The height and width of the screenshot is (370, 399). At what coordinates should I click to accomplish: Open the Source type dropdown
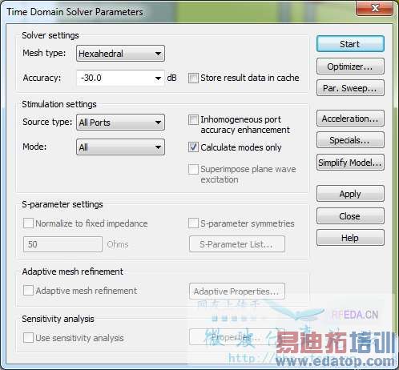click(x=120, y=123)
